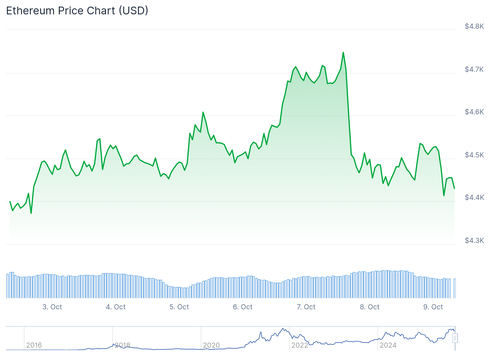Click the 4. Oct date label
Image resolution: width=491 pixels, height=359 pixels.
click(116, 307)
